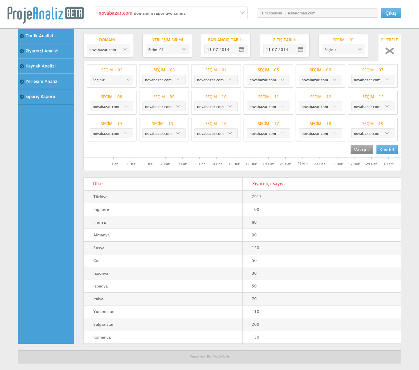Expand the SEÇİM - 02 dropdown
Image resolution: width=419 pixels, height=370 pixels.
(111, 80)
